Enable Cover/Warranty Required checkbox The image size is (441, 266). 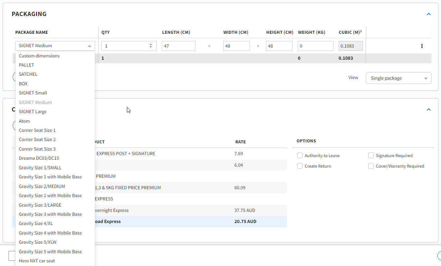tap(371, 166)
